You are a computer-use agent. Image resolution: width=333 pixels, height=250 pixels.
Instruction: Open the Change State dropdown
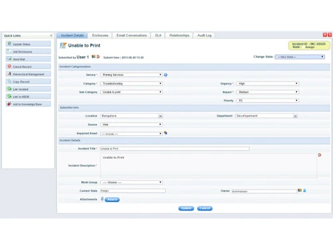point(300,57)
